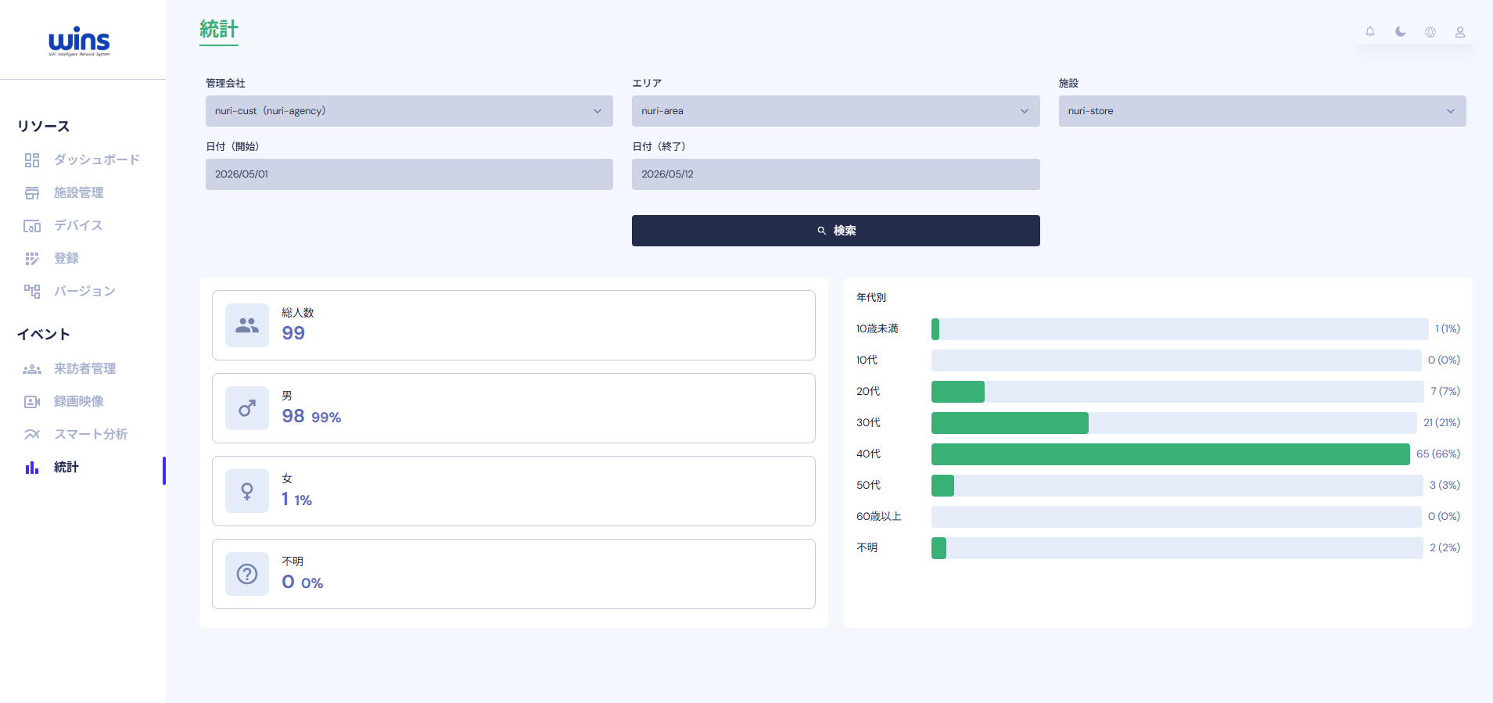Click the 登録 sidebar icon

pyautogui.click(x=32, y=259)
